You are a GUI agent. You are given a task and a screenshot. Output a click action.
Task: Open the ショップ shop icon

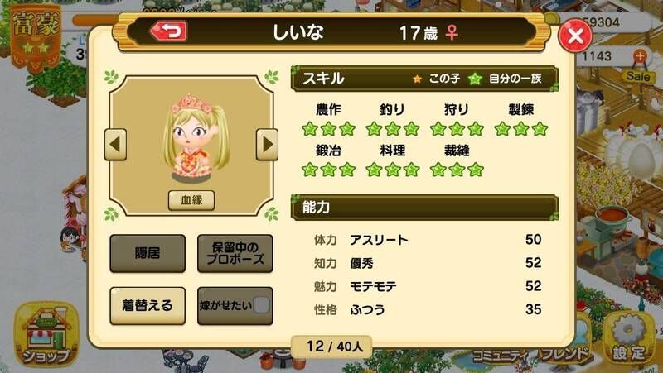tap(46, 335)
